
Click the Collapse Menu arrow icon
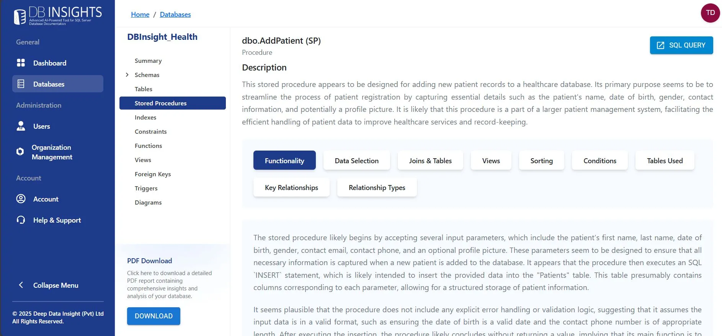point(21,285)
